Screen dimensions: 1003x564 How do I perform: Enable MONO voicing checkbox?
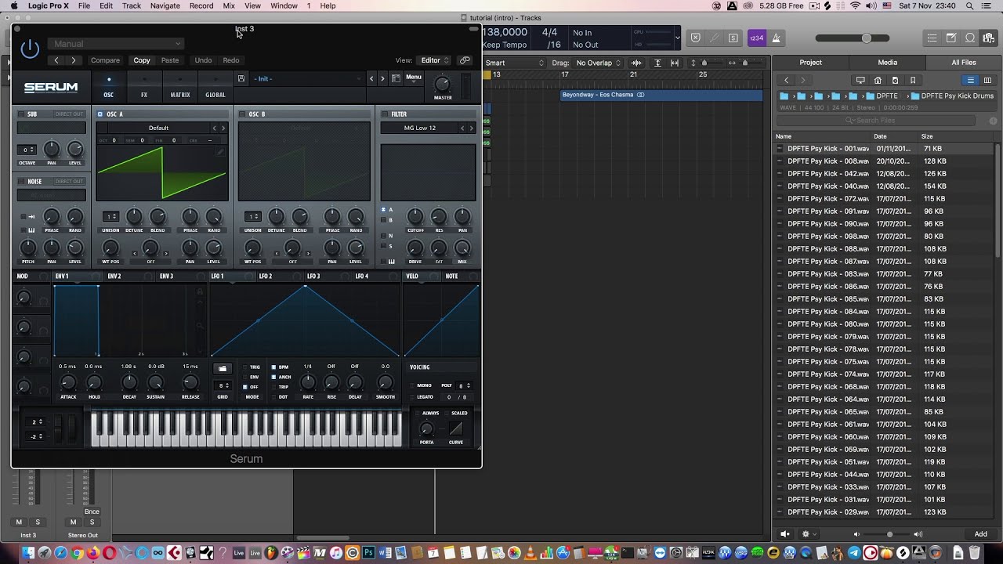coord(412,385)
